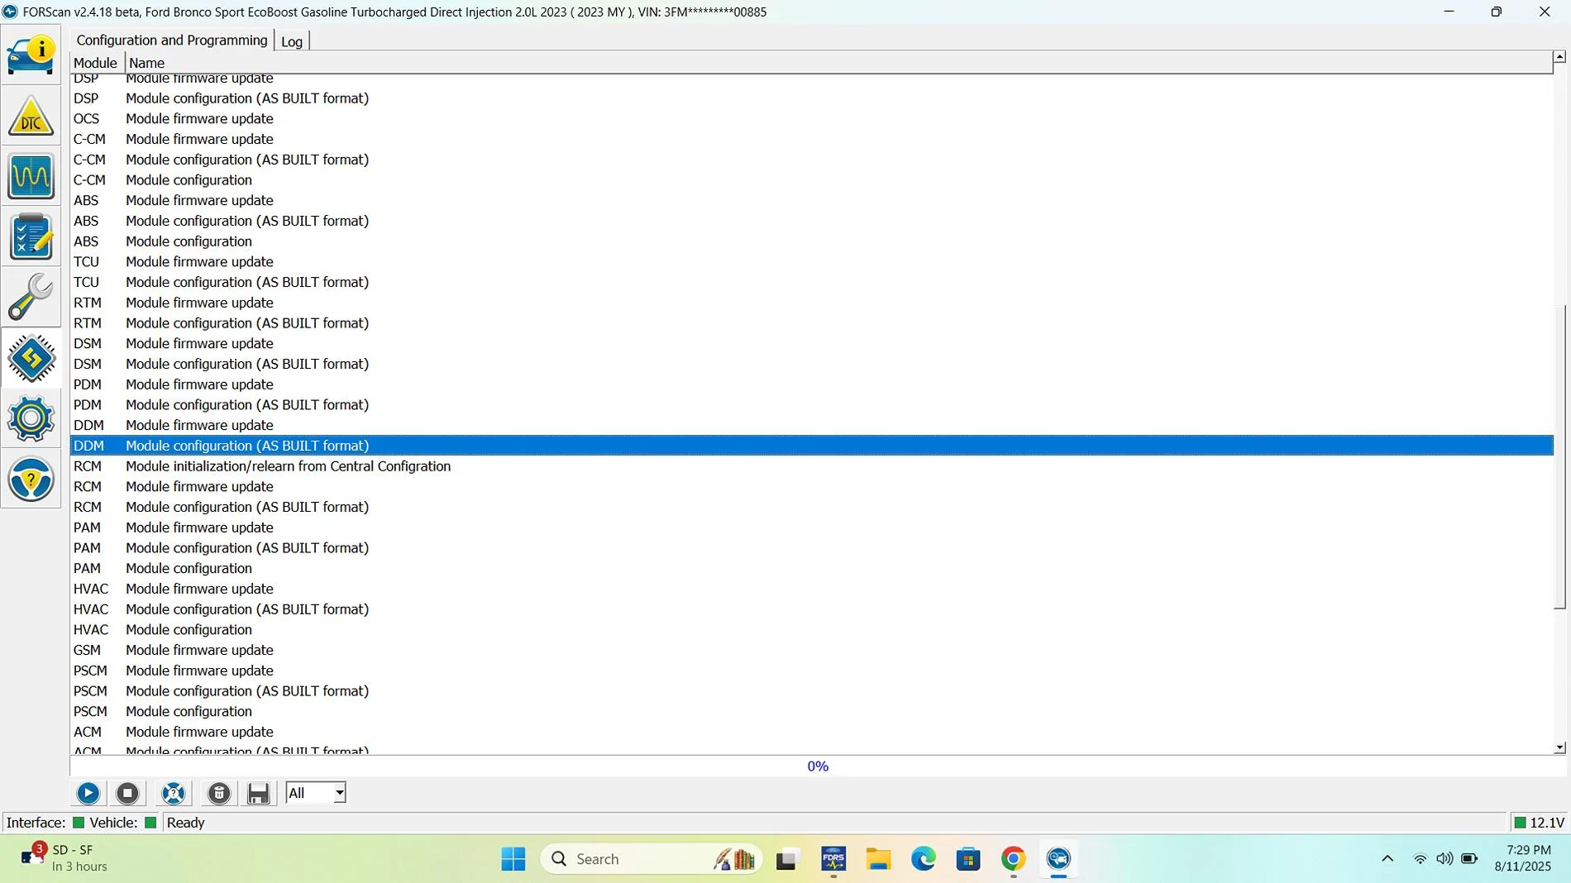Image resolution: width=1571 pixels, height=883 pixels.
Task: Open the gear settings section
Action: (x=31, y=419)
